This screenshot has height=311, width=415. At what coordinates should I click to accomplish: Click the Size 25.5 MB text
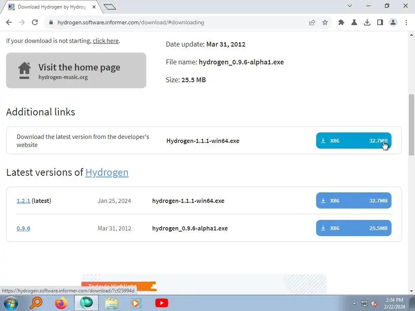(186, 80)
